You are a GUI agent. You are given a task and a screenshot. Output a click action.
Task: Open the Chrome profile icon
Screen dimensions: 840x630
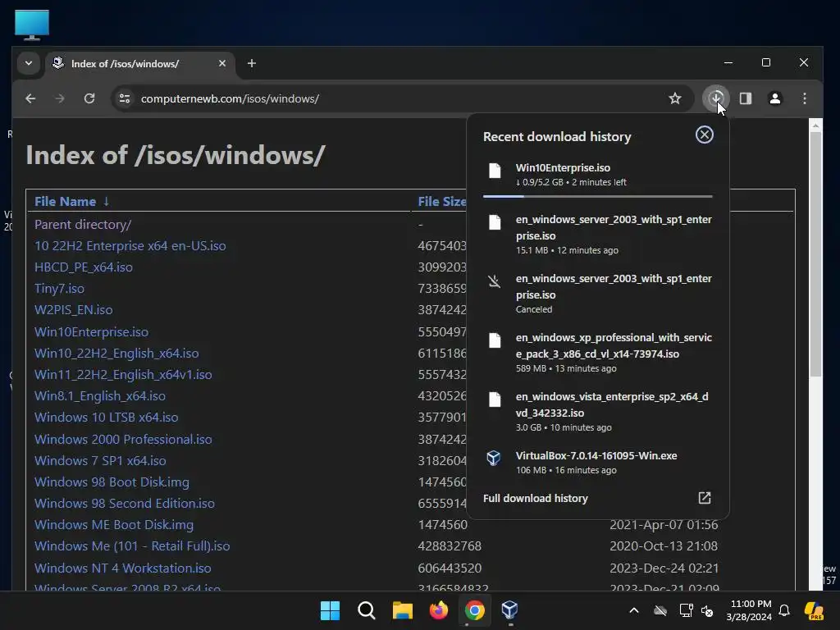coord(774,98)
